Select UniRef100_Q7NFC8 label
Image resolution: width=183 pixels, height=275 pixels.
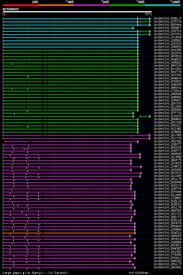click(168, 167)
